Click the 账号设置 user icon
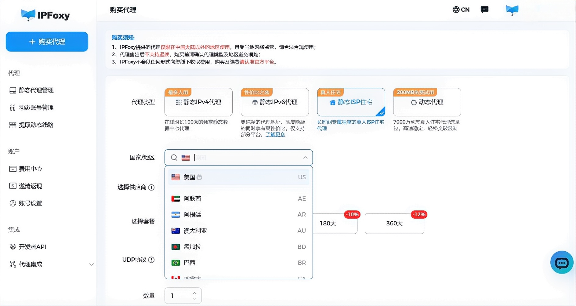Screen dimensions: 576x306 13,203
